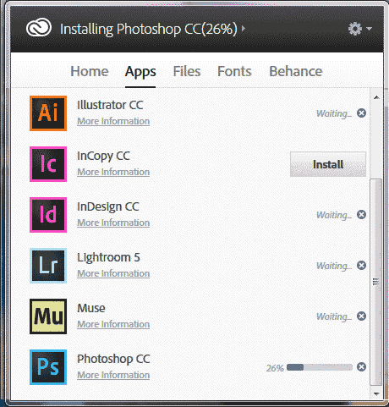389x407 pixels.
Task: Click the Illustrator CC app icon
Action: (x=48, y=113)
